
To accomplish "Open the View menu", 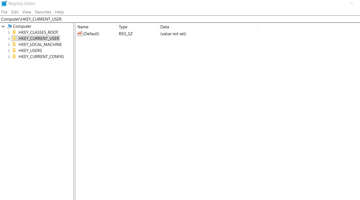I will pos(27,12).
